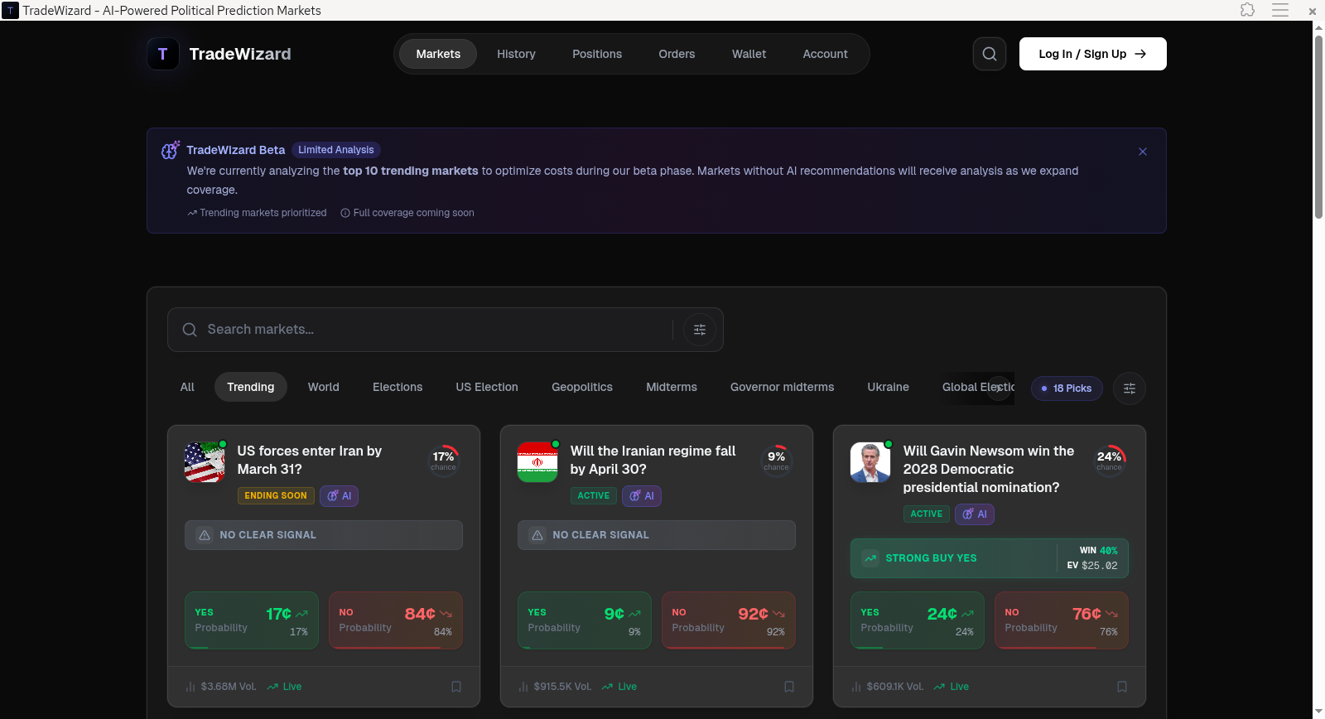Screen dimensions: 1325x719
Task: Click 9% chance gauge
Action: point(777,461)
